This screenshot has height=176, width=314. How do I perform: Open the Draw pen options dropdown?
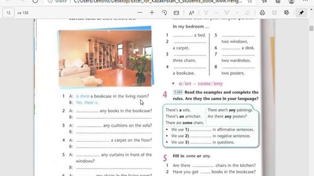(216, 13)
